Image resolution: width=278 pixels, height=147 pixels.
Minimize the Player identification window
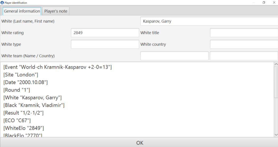point(254,3)
